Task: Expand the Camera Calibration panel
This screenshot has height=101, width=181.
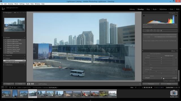Action: [177, 81]
